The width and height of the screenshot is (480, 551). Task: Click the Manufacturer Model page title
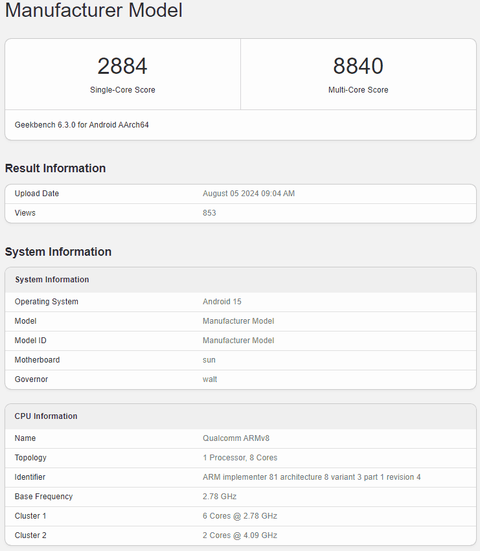click(x=94, y=10)
